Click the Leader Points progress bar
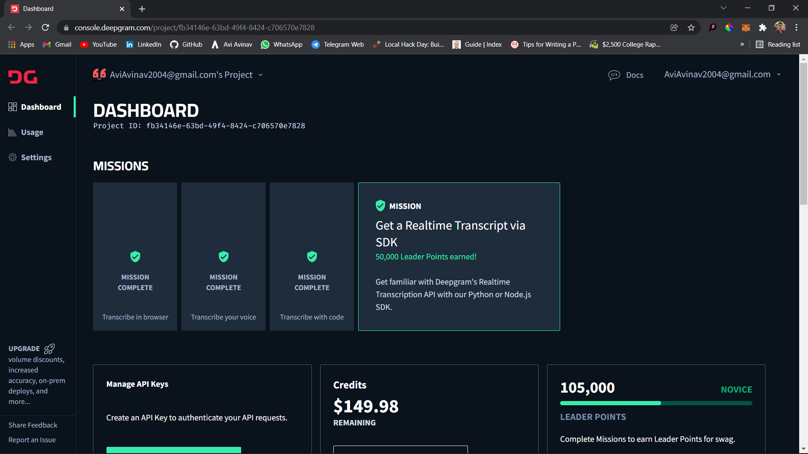Viewport: 808px width, 454px height. [656, 403]
